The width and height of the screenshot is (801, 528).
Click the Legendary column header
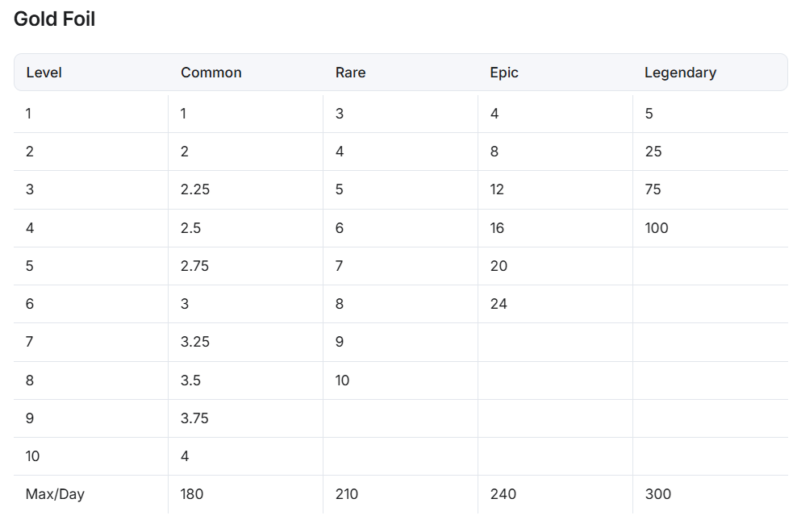680,73
